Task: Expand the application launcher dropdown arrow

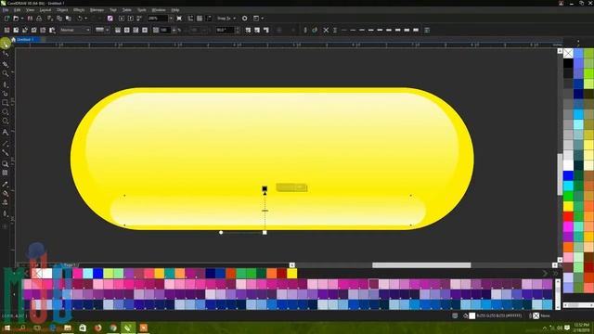Action: (x=262, y=19)
